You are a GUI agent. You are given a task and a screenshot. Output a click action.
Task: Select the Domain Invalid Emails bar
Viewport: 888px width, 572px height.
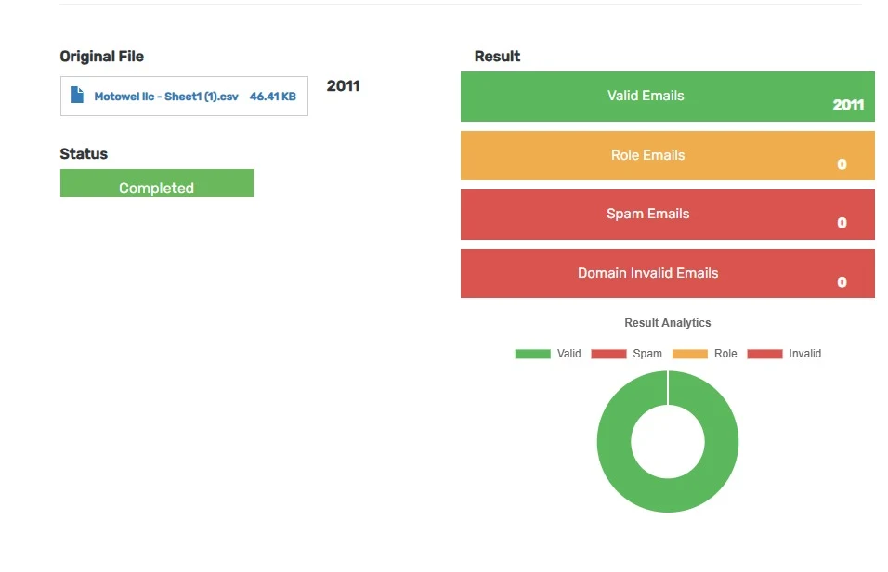[x=668, y=274]
